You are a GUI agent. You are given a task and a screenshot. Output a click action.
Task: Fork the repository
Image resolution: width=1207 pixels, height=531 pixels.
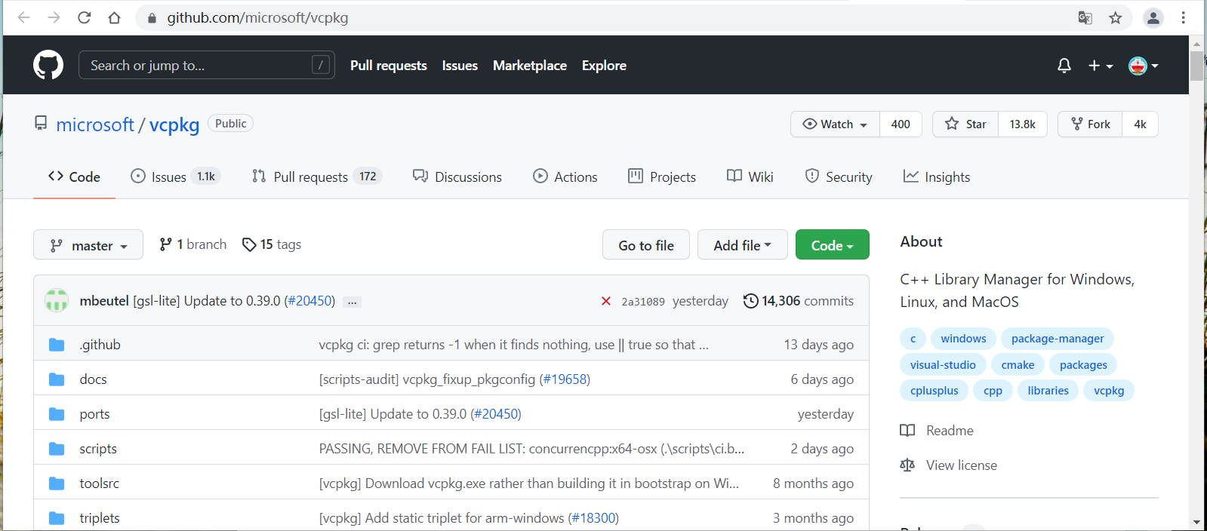[x=1090, y=124]
